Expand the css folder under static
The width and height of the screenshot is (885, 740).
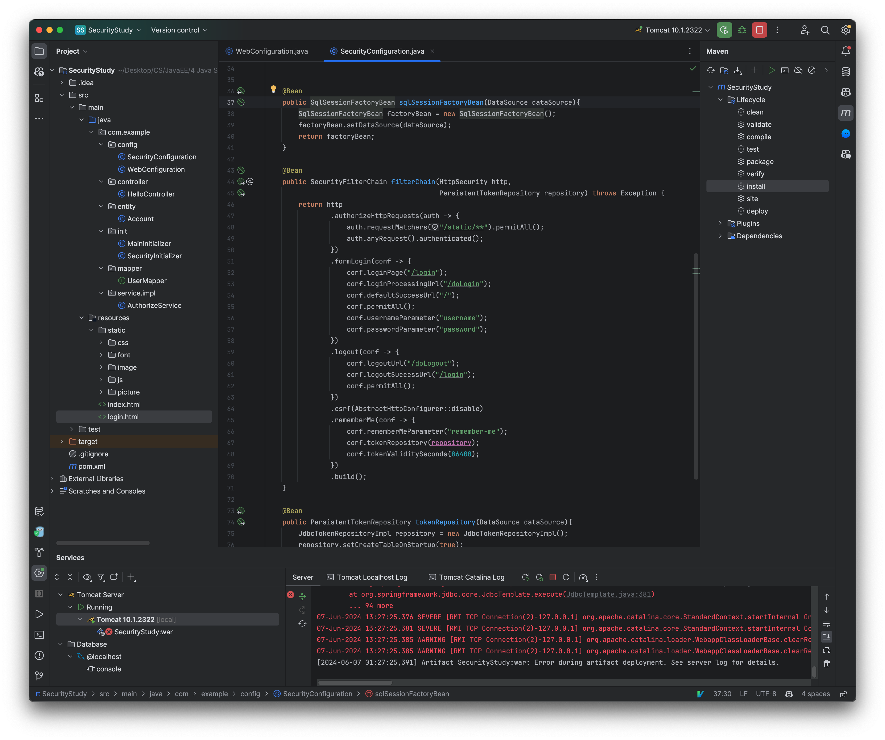tap(101, 342)
